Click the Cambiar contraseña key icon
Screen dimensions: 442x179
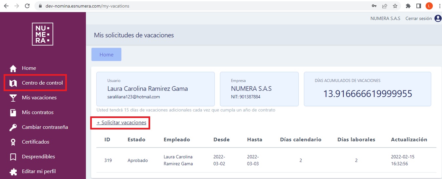[x=13, y=127]
